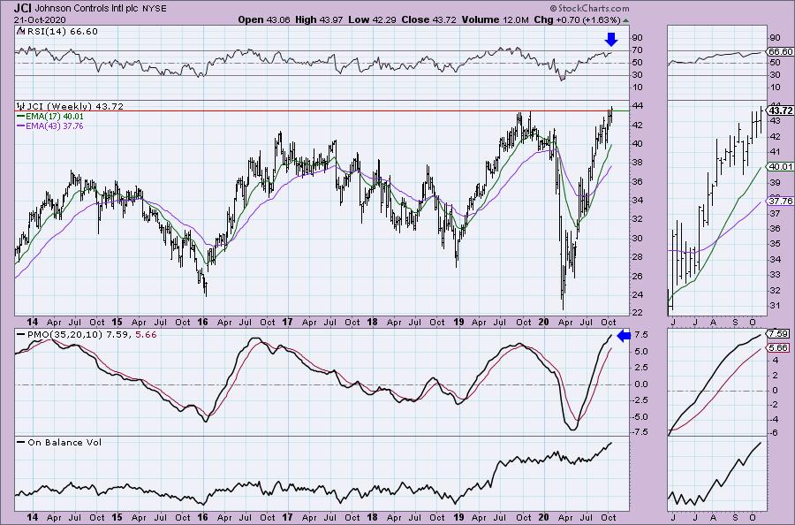Click the green up-triangle beside the Chg value
Image resolution: width=795 pixels, height=525 pixels.
pos(625,21)
